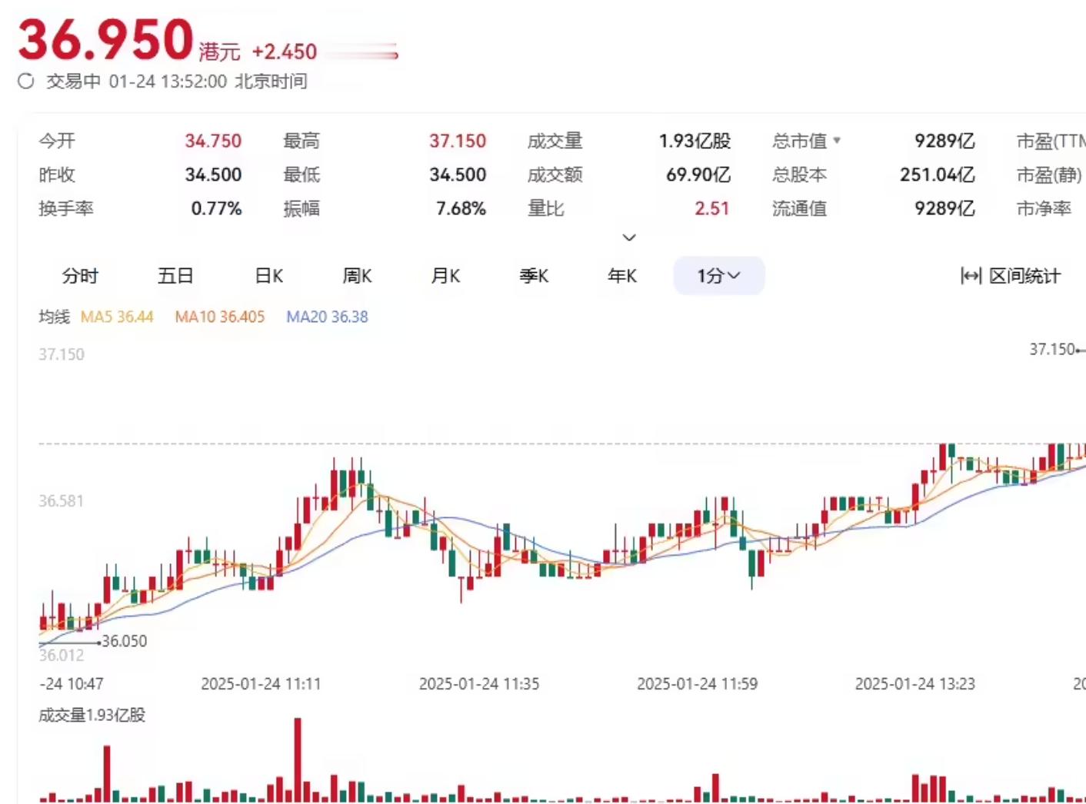Click the 成交量 value 1.93亿股
Viewport: 1086px width, 804px height.
coord(695,141)
